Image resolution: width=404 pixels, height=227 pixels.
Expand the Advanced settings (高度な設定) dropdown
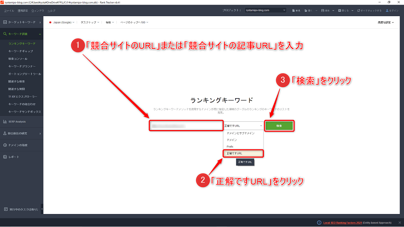(385, 22)
